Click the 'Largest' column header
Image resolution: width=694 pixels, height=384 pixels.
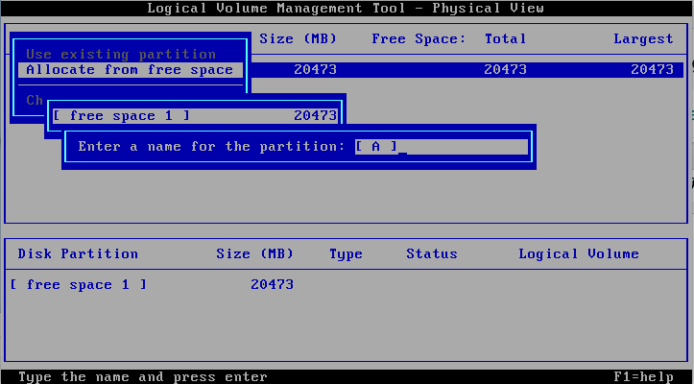[643, 39]
